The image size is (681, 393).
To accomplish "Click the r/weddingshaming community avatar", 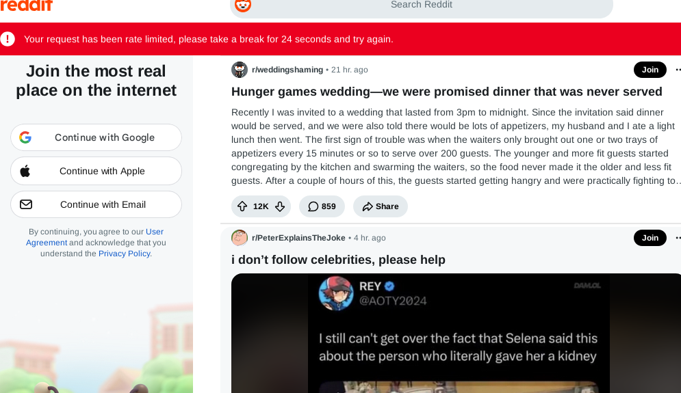I will coord(240,70).
